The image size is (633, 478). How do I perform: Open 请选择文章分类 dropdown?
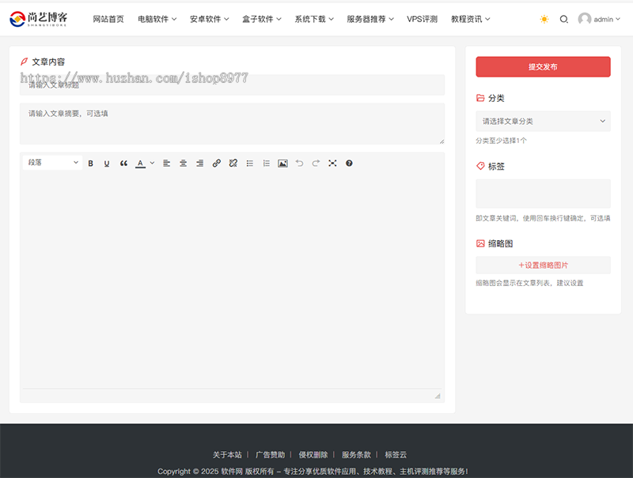(x=543, y=122)
